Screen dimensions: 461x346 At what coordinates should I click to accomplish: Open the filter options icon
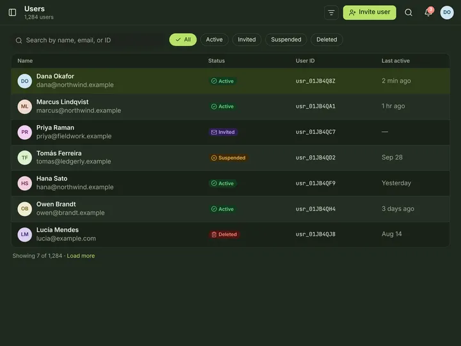click(331, 13)
